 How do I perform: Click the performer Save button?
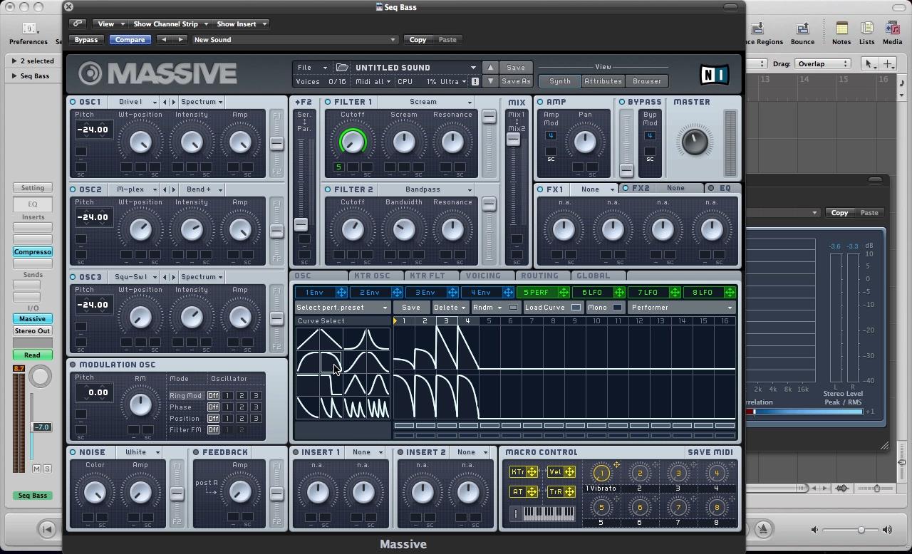point(411,308)
